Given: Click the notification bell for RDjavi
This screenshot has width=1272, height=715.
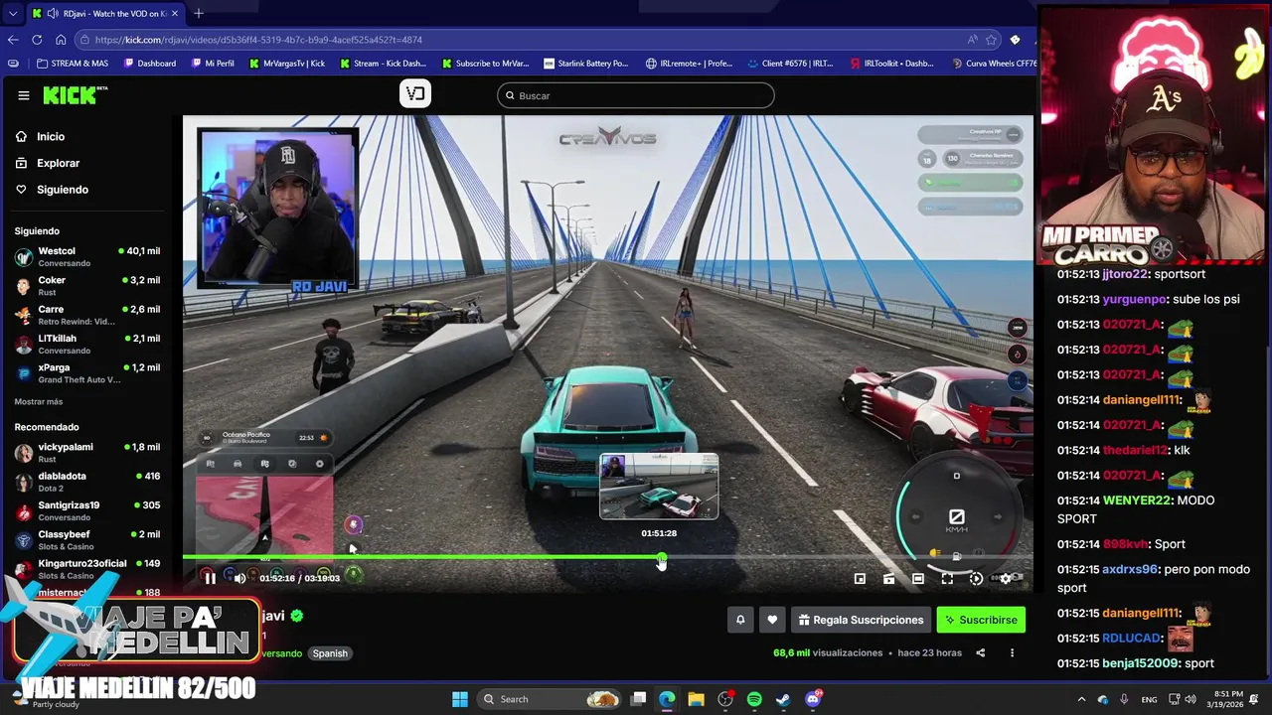Looking at the screenshot, I should (x=739, y=620).
